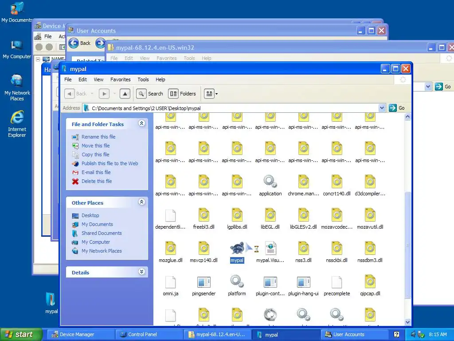The image size is (454, 341).
Task: Click Rename this file link
Action: (x=98, y=137)
